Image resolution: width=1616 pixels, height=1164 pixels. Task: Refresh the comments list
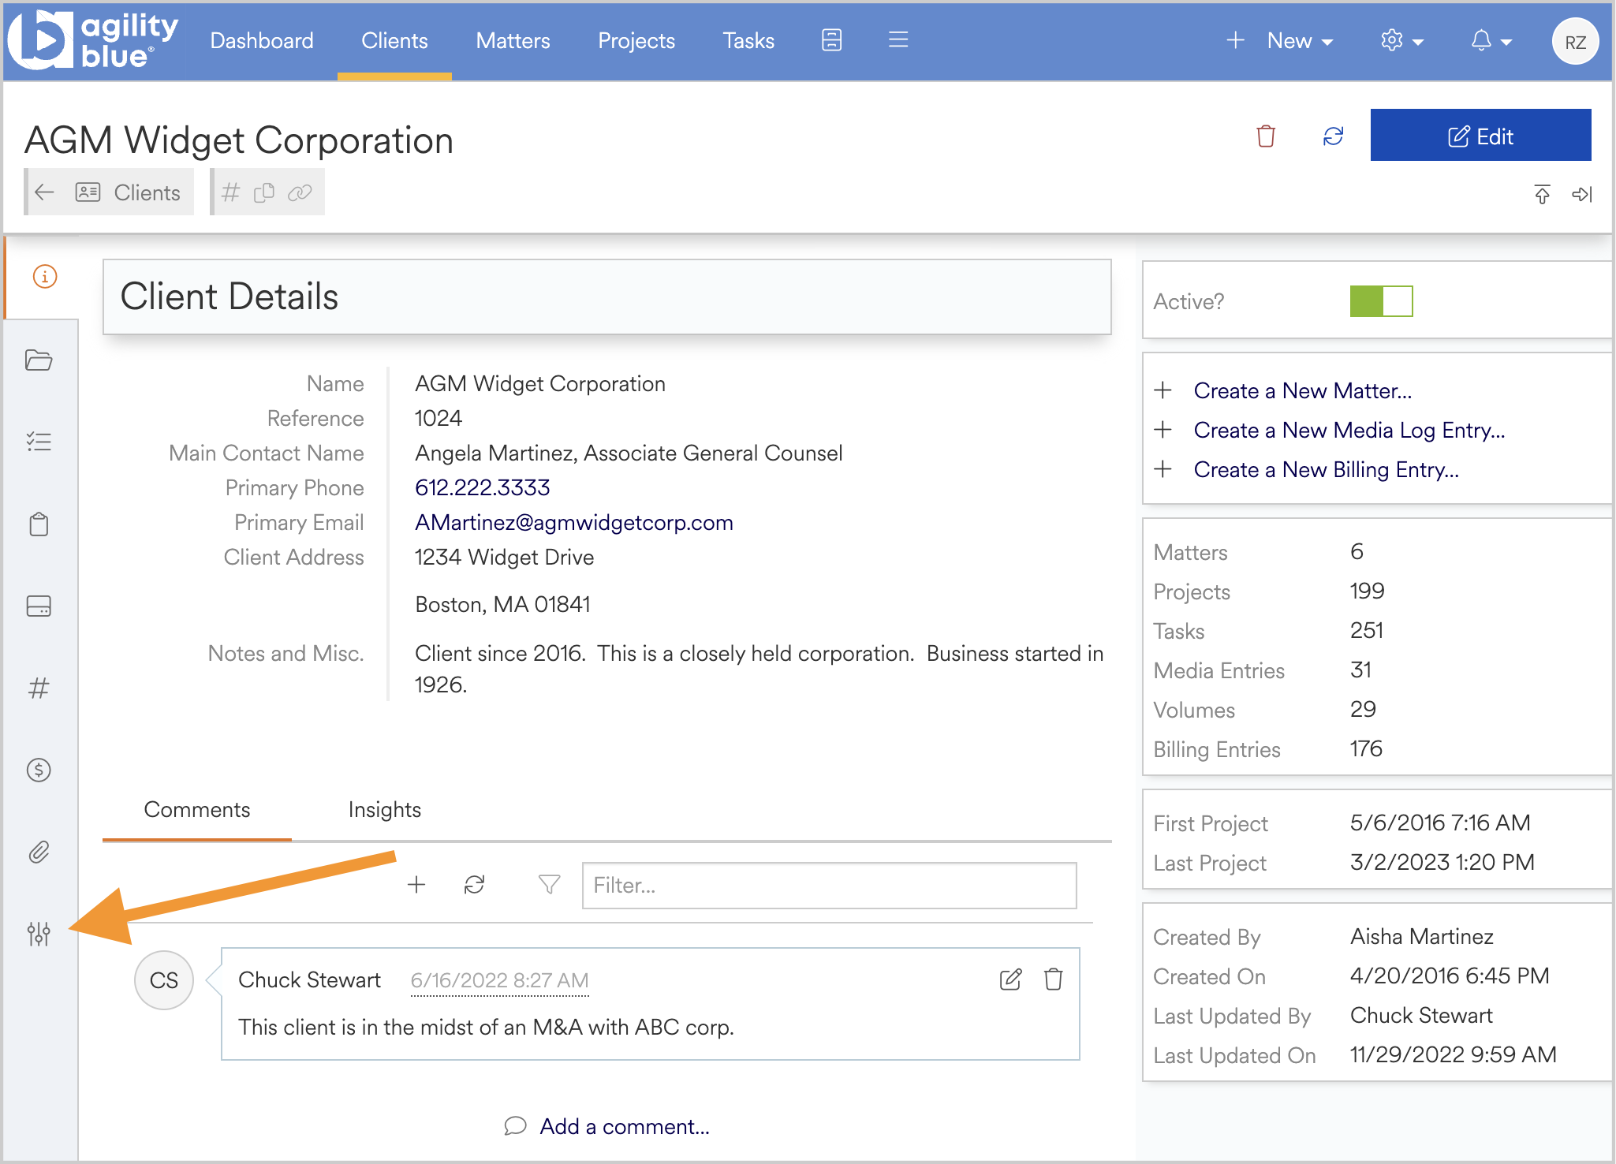coord(474,885)
